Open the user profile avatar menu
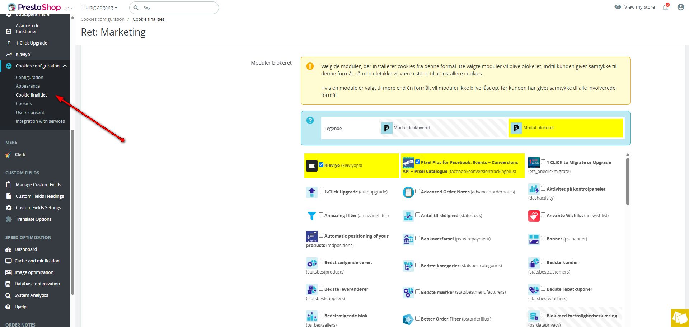This screenshot has height=327, width=689. (x=681, y=7)
